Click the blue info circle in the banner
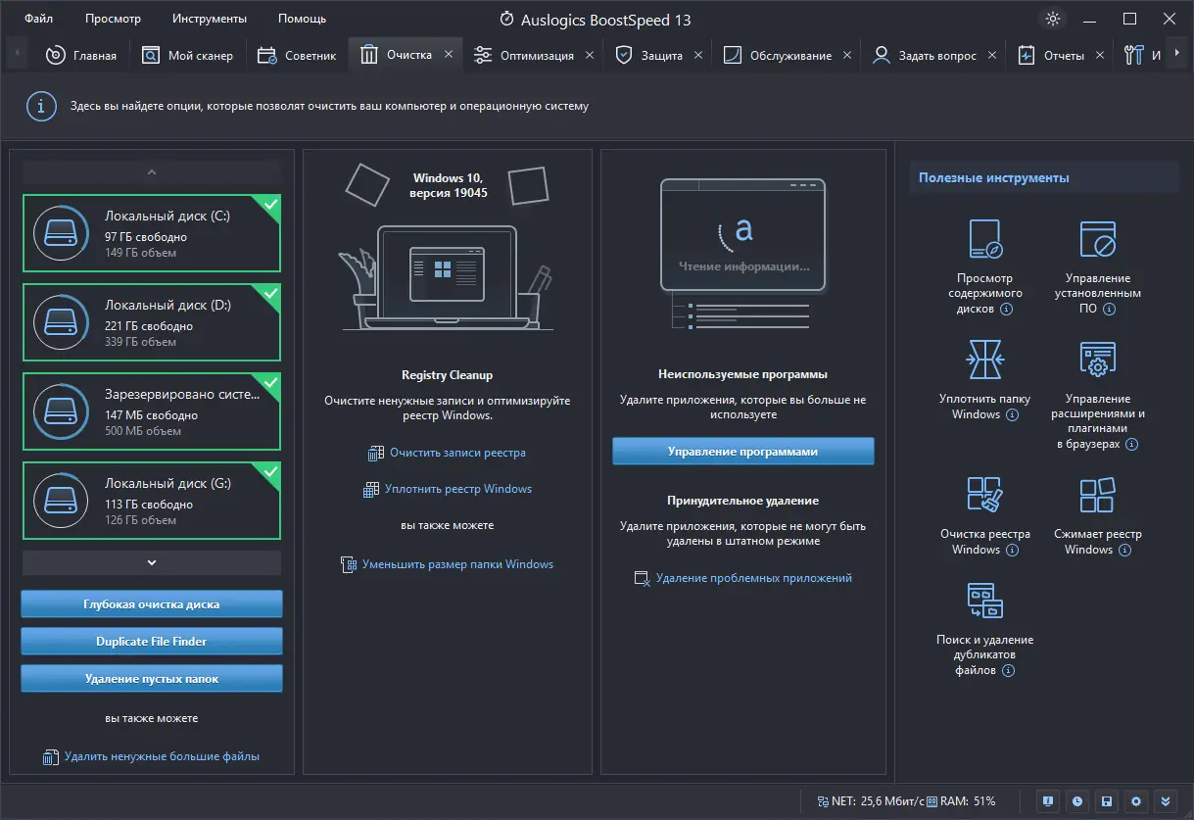This screenshot has width=1194, height=820. [x=40, y=106]
